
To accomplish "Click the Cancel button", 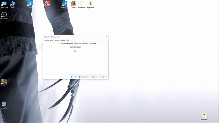I will pos(85,77).
